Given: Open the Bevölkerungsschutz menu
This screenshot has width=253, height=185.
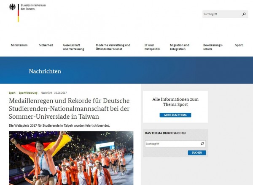Looking at the screenshot, I should click(x=213, y=47).
